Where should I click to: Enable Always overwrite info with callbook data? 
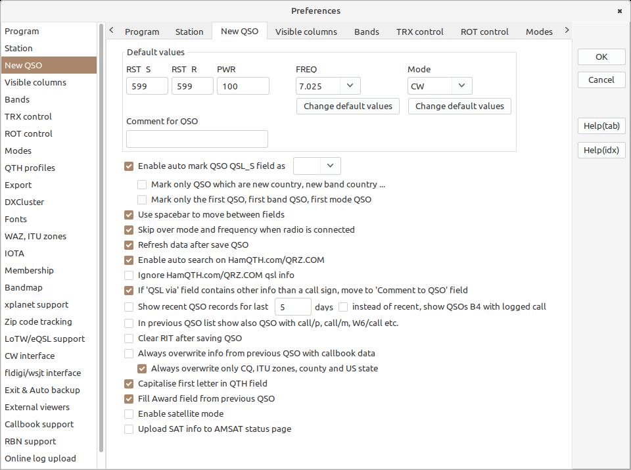pos(129,354)
